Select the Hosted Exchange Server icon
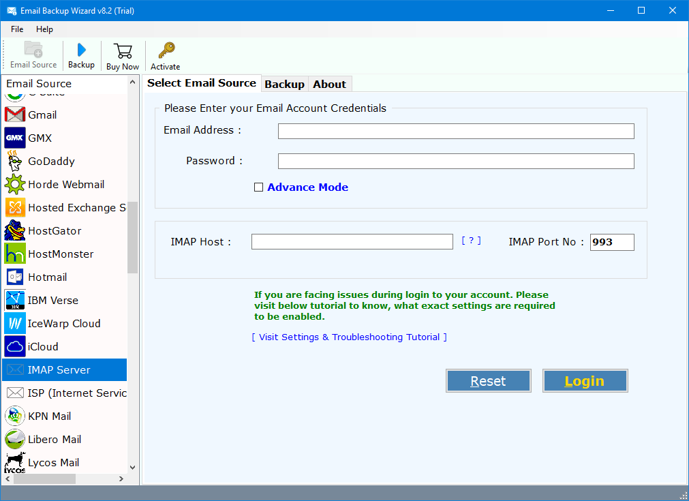689x501 pixels. [15, 207]
